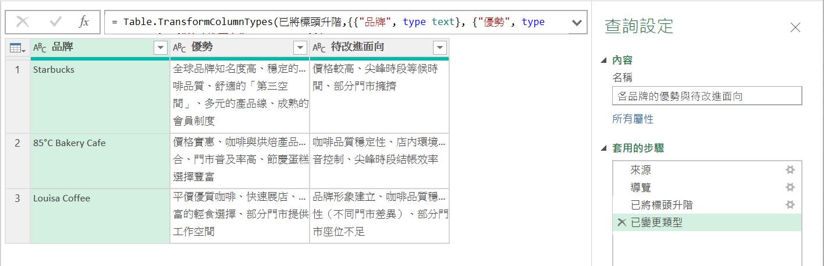Delete the 已變更類型 step with X icon

click(x=621, y=222)
